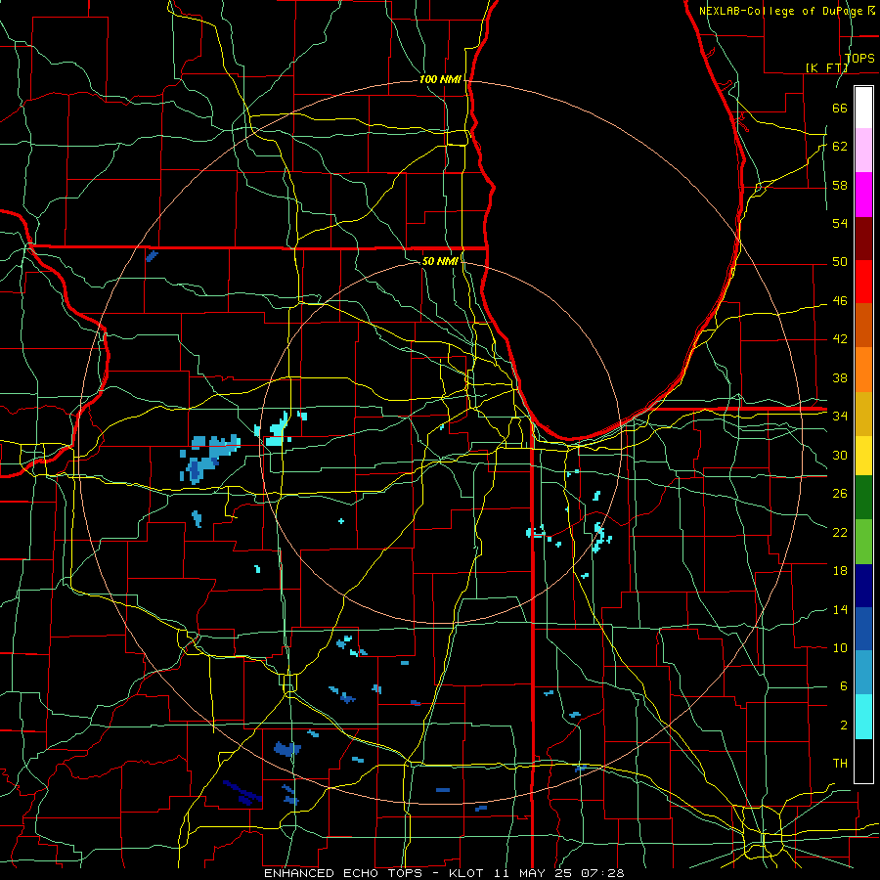This screenshot has width=880, height=880.
Task: Click the legend value "34"
Action: tap(840, 417)
